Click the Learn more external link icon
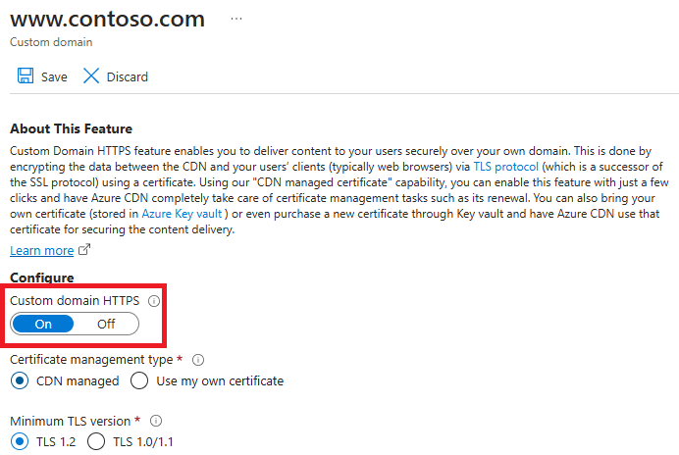 click(84, 250)
